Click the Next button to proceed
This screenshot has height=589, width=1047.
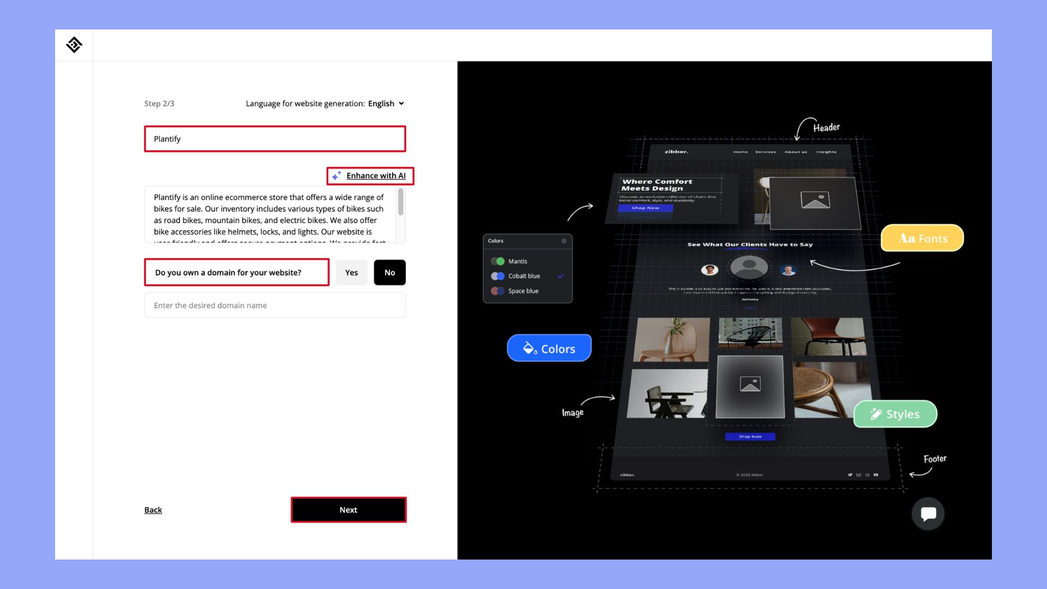348,509
